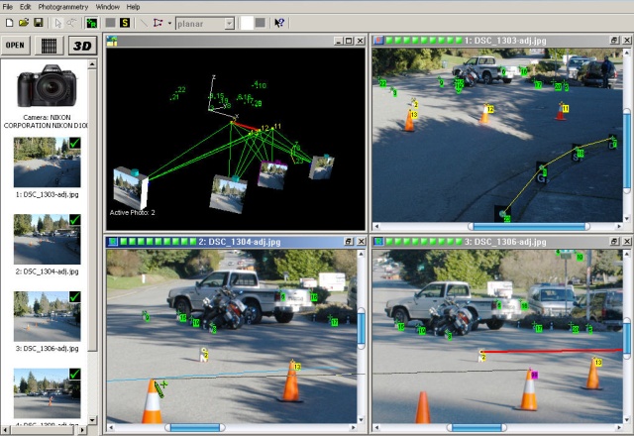This screenshot has height=436, width=634.
Task: Click the Save floppy disk icon
Action: coord(38,22)
